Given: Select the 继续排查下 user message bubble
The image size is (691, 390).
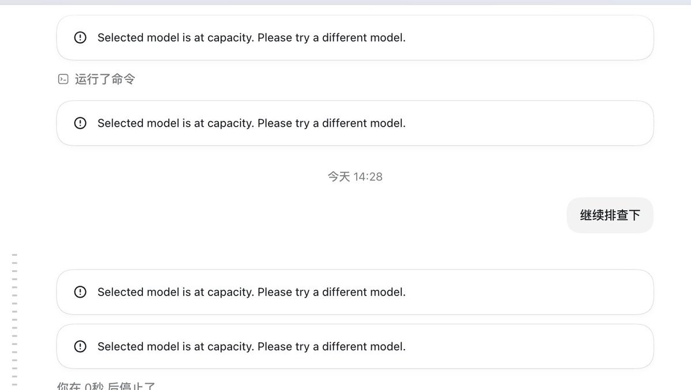Looking at the screenshot, I should coord(610,215).
